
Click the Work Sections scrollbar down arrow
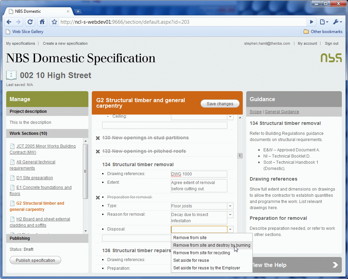[86, 231]
